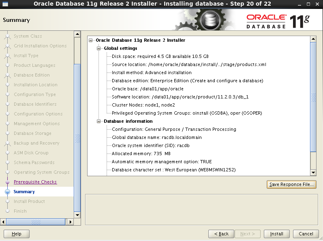The width and height of the screenshot is (323, 241).
Task: Click the summary tree vertical scrollbar thumb
Action: [x=313, y=97]
